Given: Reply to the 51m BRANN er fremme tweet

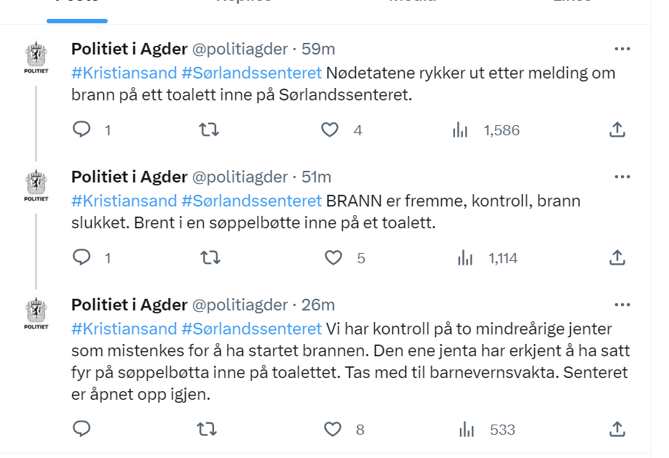Looking at the screenshot, I should (x=82, y=257).
